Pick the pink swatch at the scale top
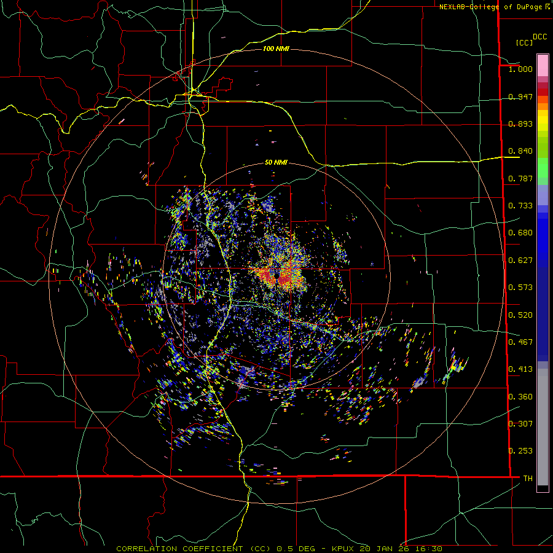553x553 pixels. pos(543,65)
